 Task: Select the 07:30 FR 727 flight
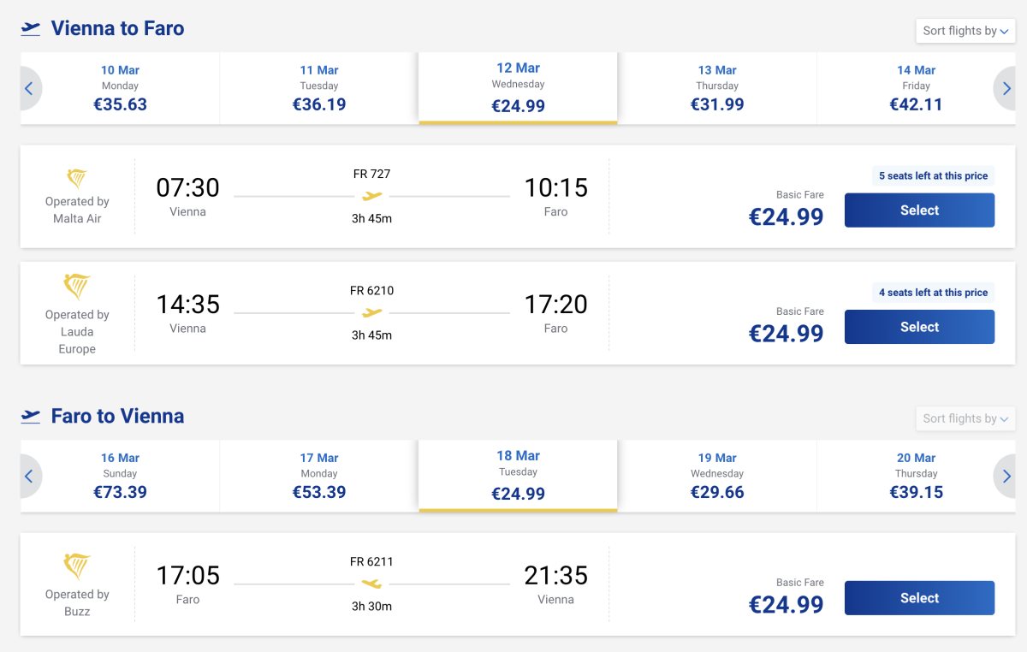point(919,210)
